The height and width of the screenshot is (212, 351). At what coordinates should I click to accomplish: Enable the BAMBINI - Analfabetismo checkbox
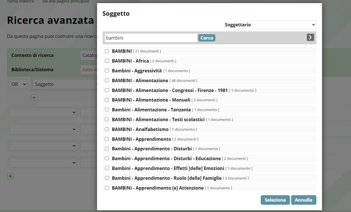pyautogui.click(x=107, y=129)
